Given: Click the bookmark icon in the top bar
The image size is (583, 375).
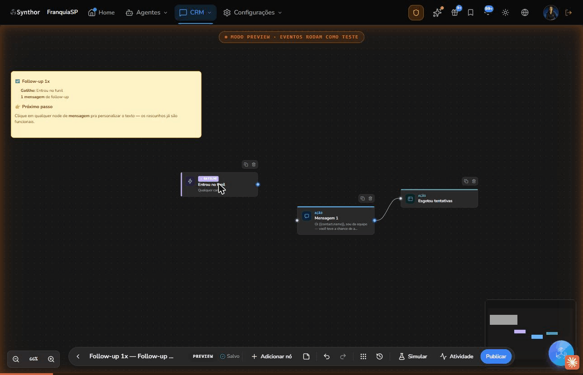Looking at the screenshot, I should pyautogui.click(x=471, y=13).
